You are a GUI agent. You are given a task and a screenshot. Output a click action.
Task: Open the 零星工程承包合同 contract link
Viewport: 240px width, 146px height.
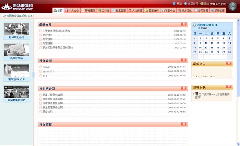(52, 95)
